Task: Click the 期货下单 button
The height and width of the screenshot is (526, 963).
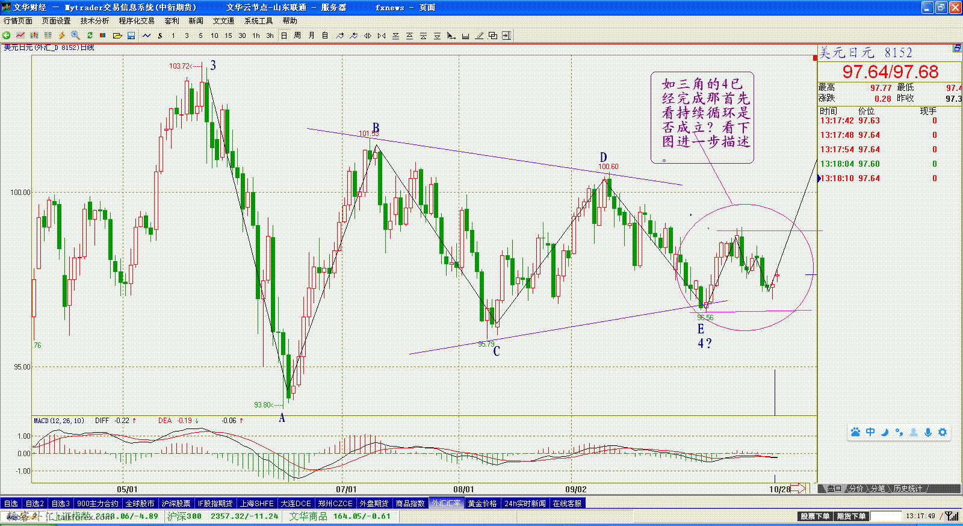Action: tap(851, 516)
